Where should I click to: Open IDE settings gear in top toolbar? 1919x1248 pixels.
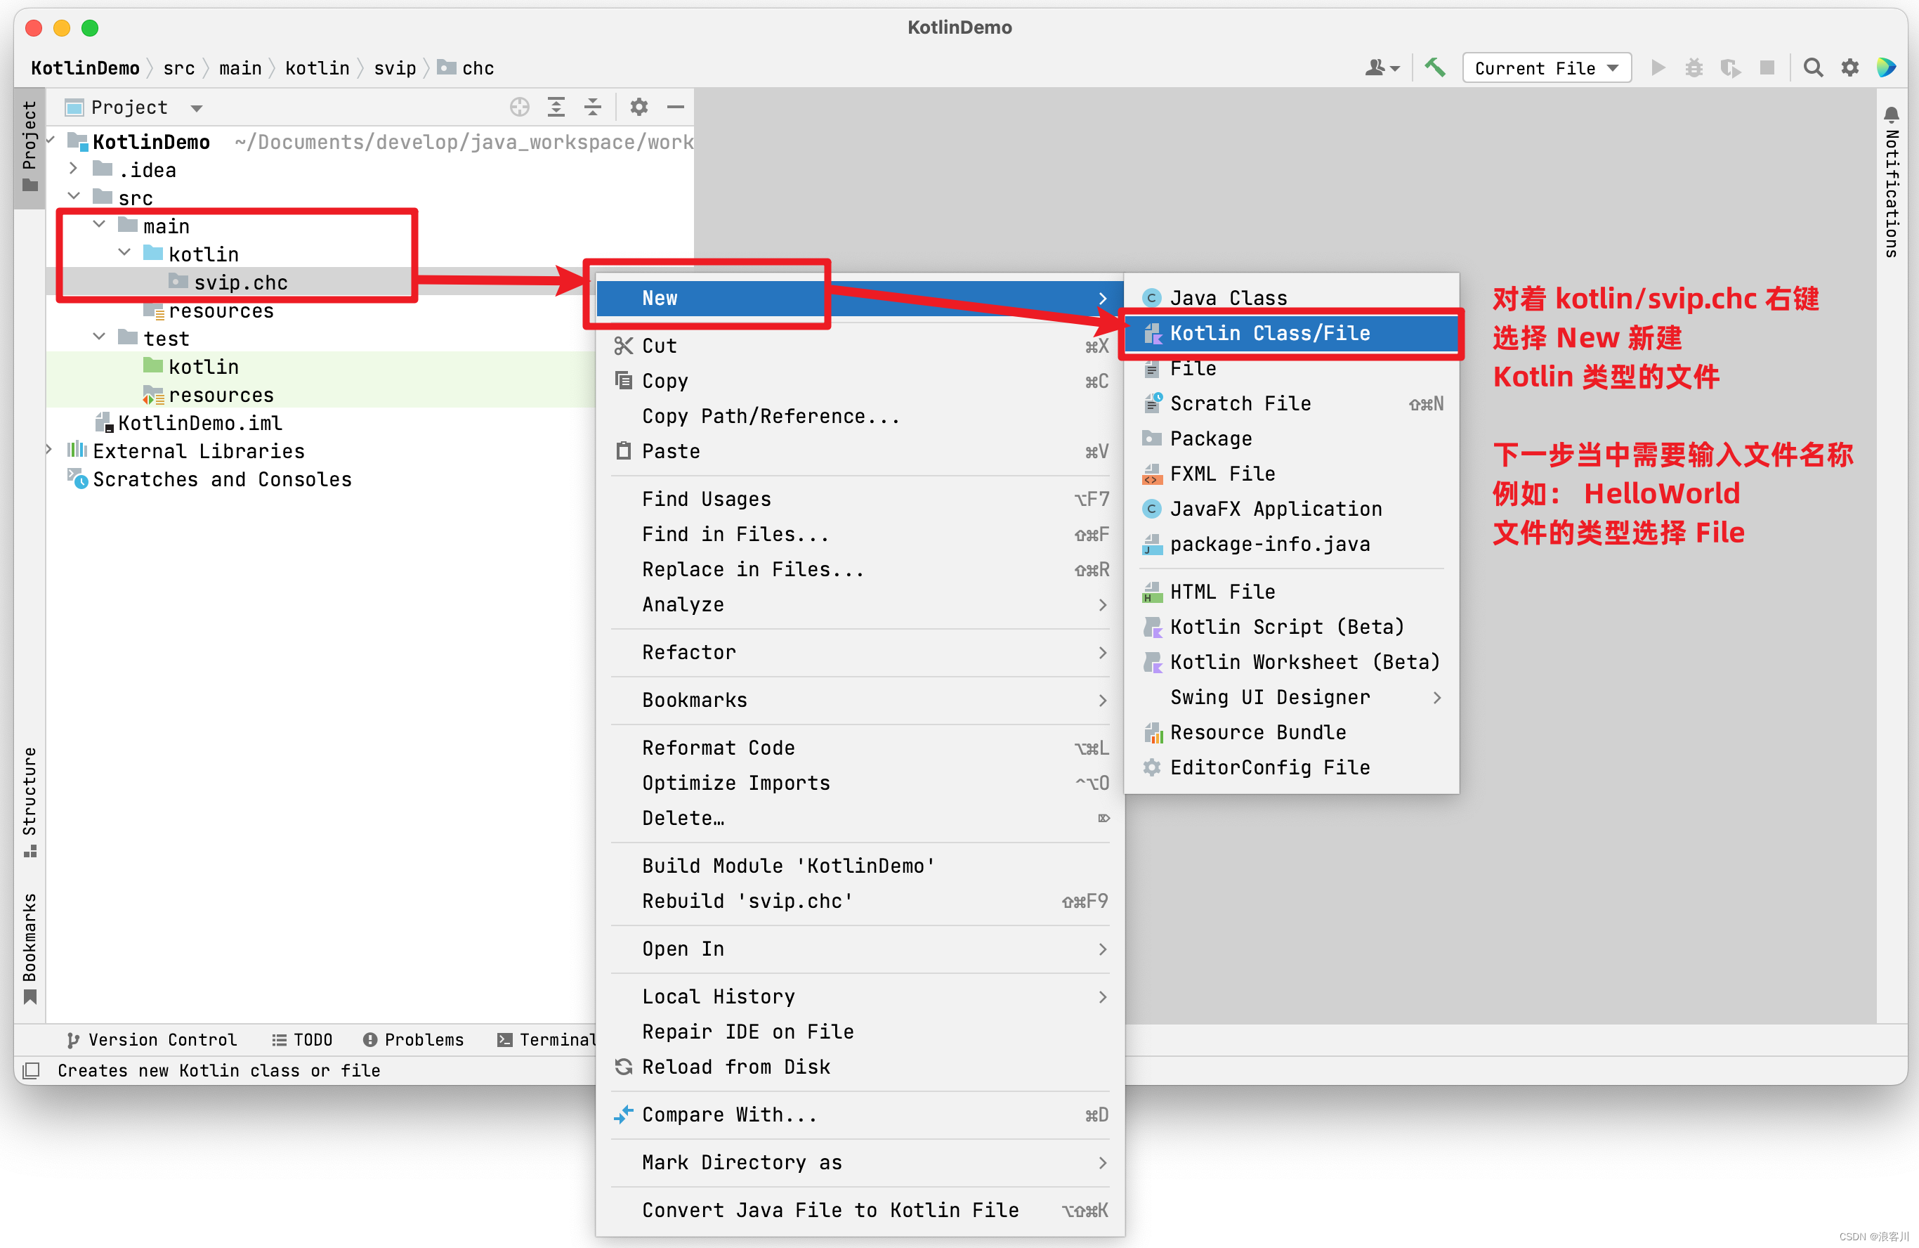1849,67
